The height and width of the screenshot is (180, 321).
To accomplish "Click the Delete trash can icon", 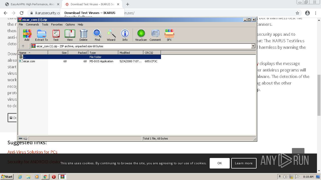I will point(84,35).
